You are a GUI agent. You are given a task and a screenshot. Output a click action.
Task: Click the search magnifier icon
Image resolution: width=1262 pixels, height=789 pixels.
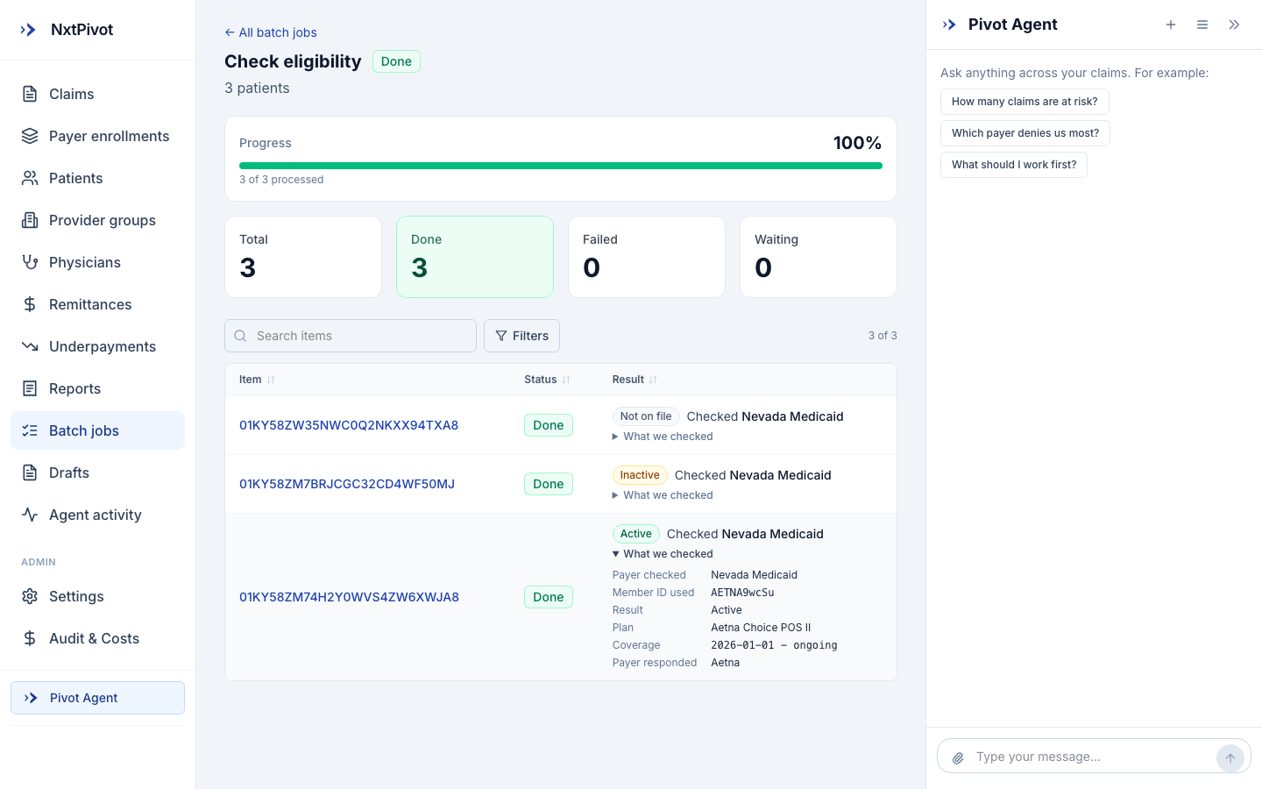pos(240,336)
